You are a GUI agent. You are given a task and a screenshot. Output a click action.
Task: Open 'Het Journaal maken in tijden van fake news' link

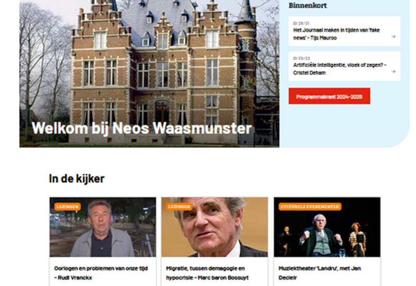336,34
